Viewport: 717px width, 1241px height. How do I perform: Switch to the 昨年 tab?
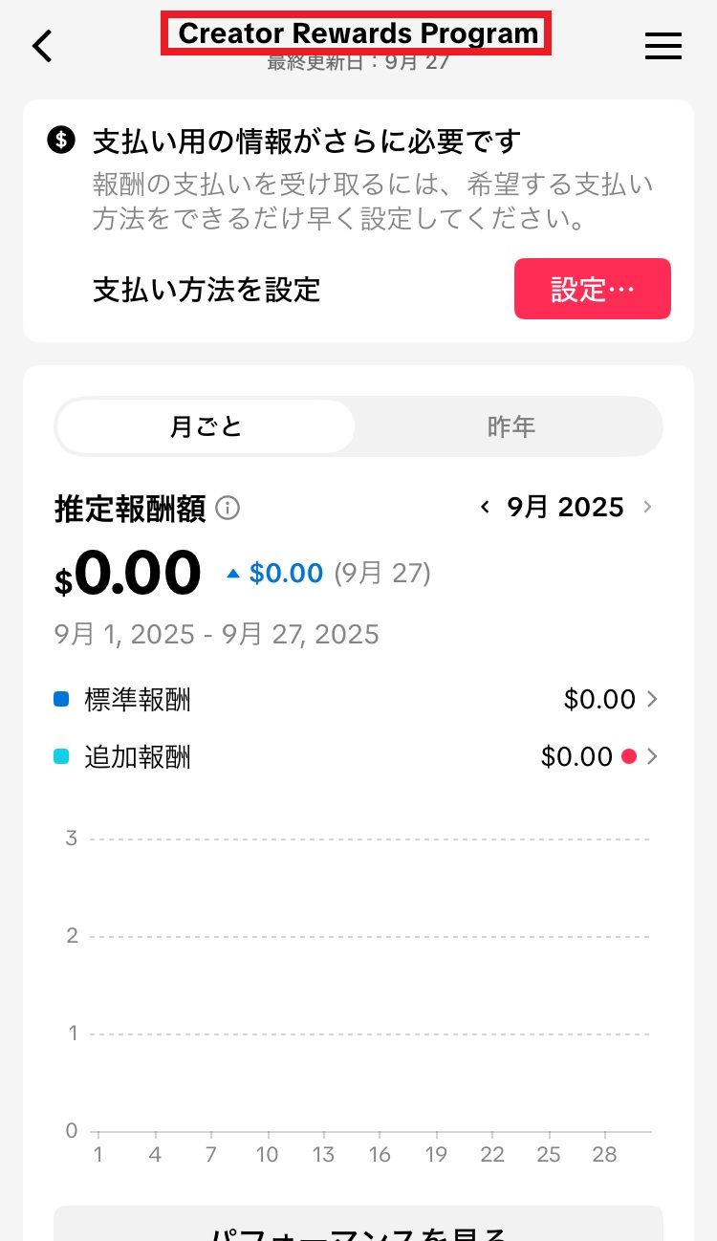tap(511, 426)
